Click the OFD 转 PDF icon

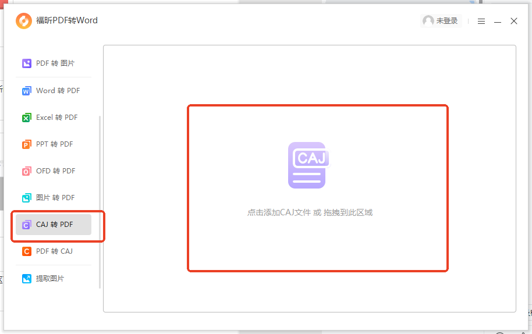tap(26, 171)
